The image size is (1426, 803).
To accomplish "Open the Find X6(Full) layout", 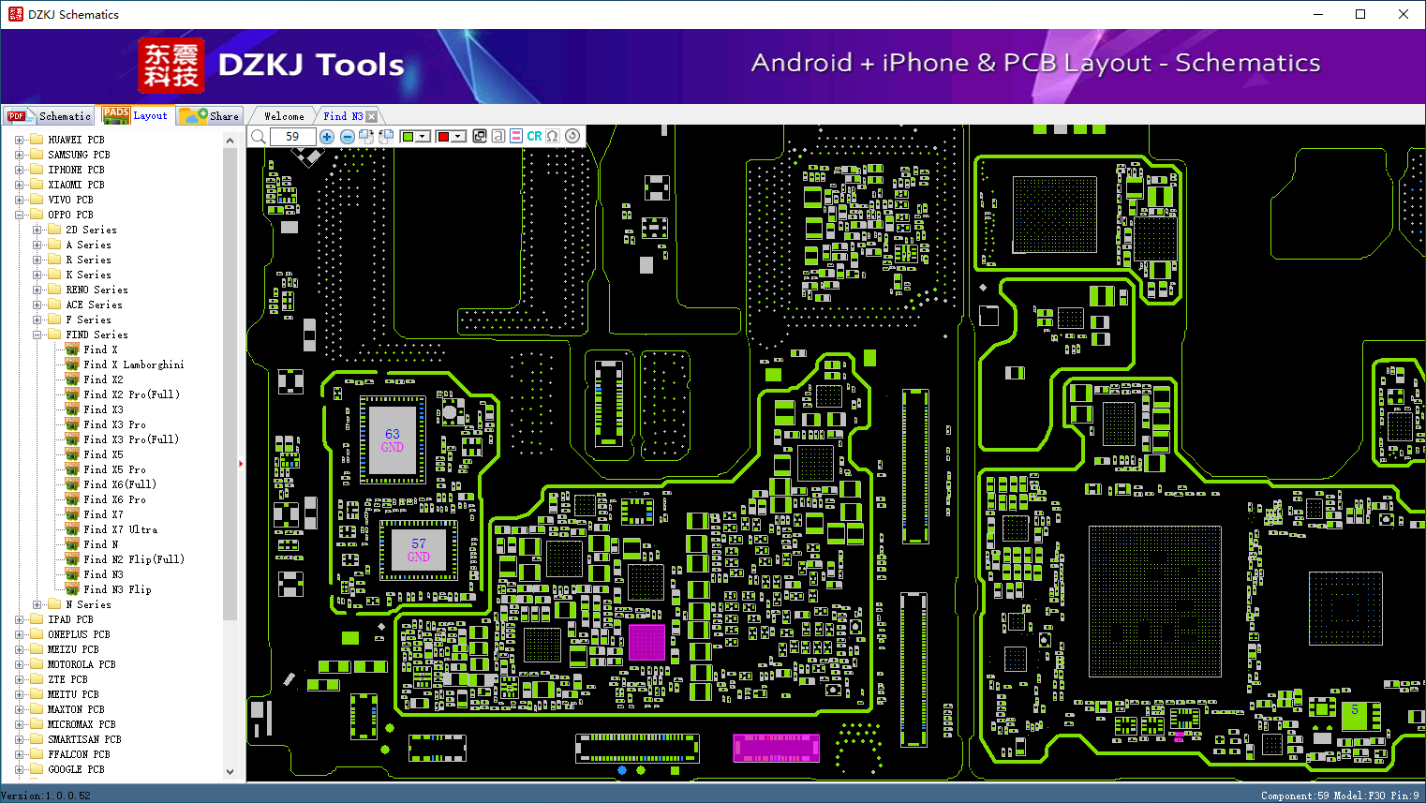I will tap(120, 484).
